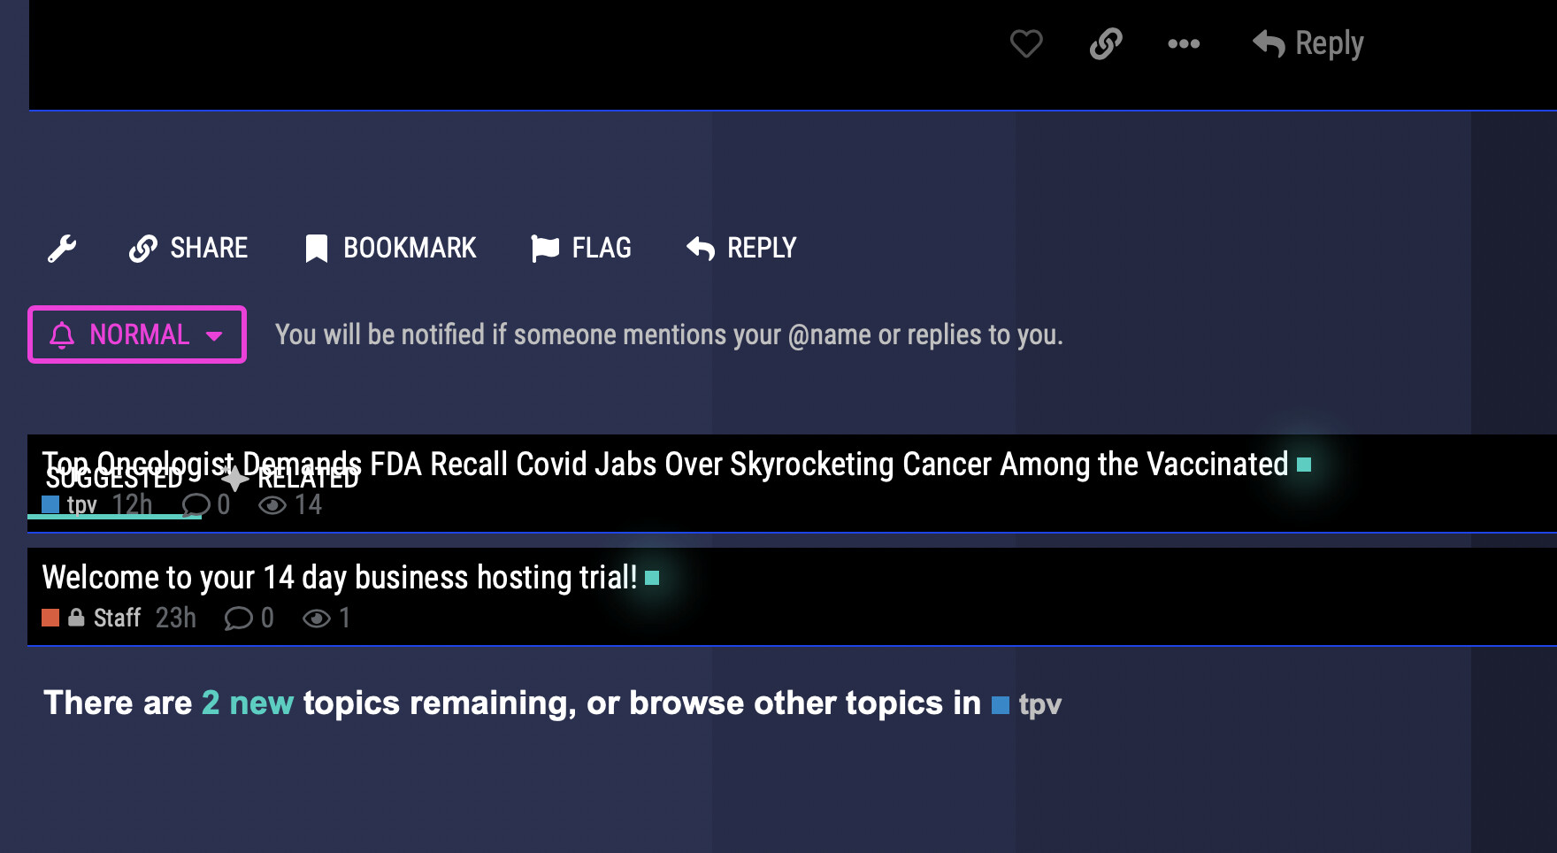Click the eye views icon showing 14
The width and height of the screenshot is (1557, 853).
coord(272,505)
